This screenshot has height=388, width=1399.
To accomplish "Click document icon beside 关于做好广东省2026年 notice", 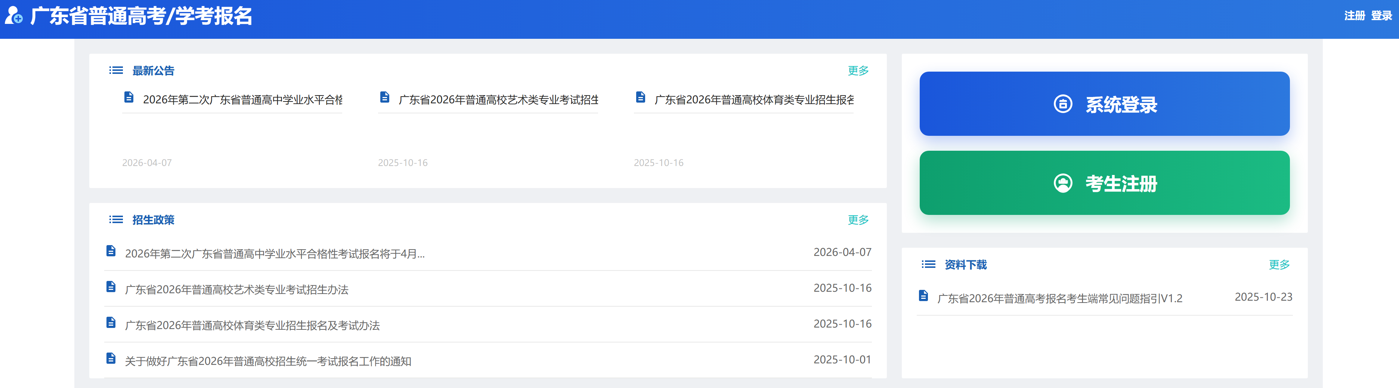I will coord(111,359).
